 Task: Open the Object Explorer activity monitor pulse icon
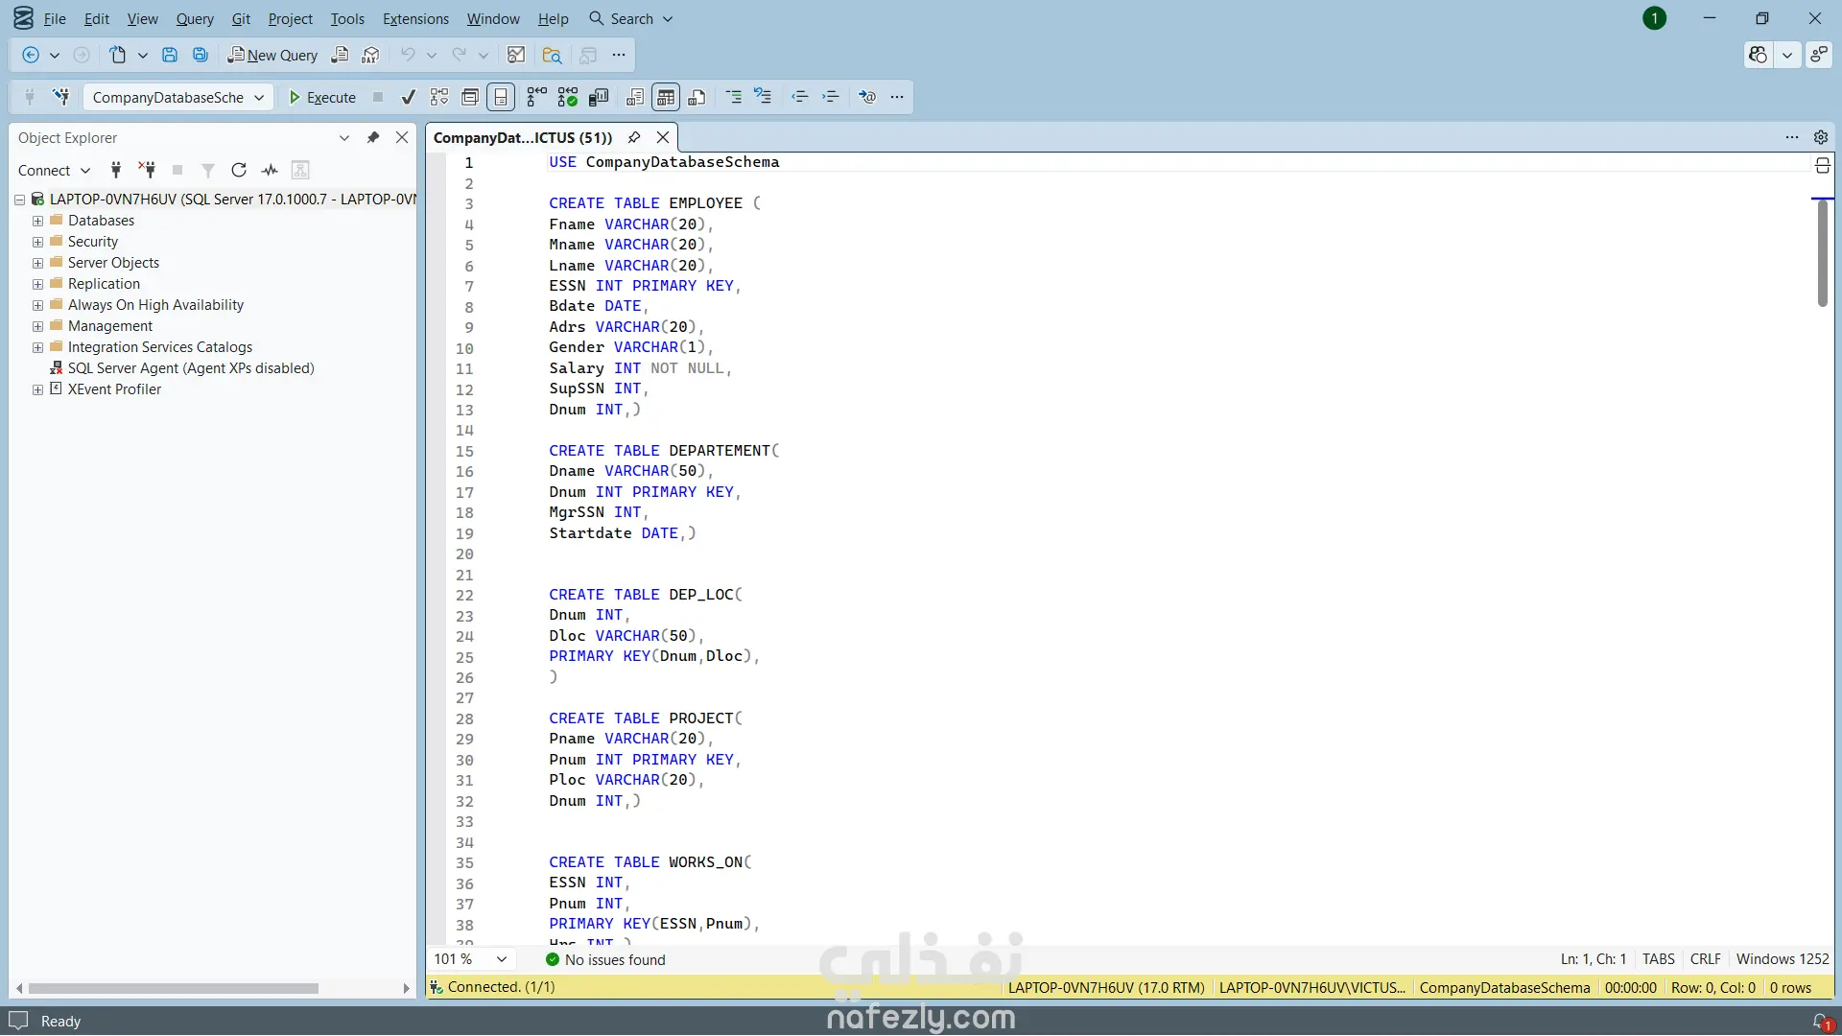270,170
